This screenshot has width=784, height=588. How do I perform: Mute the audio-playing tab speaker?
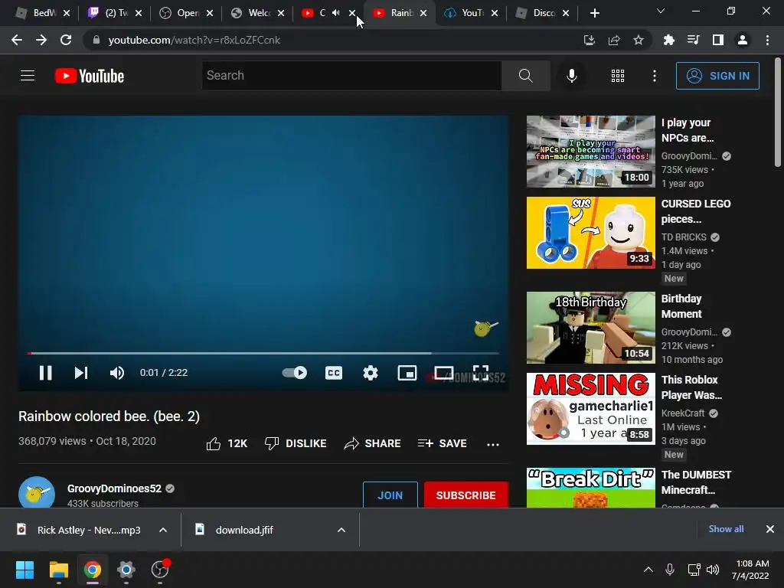coord(336,13)
